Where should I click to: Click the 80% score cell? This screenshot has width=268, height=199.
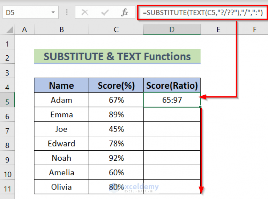click(116, 187)
